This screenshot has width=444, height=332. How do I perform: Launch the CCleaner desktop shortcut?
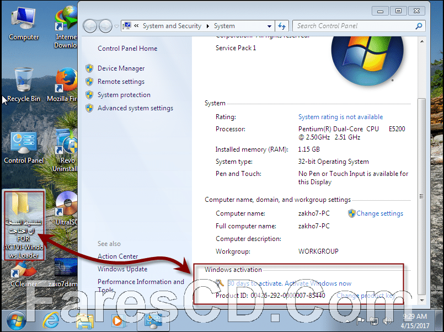point(24,274)
